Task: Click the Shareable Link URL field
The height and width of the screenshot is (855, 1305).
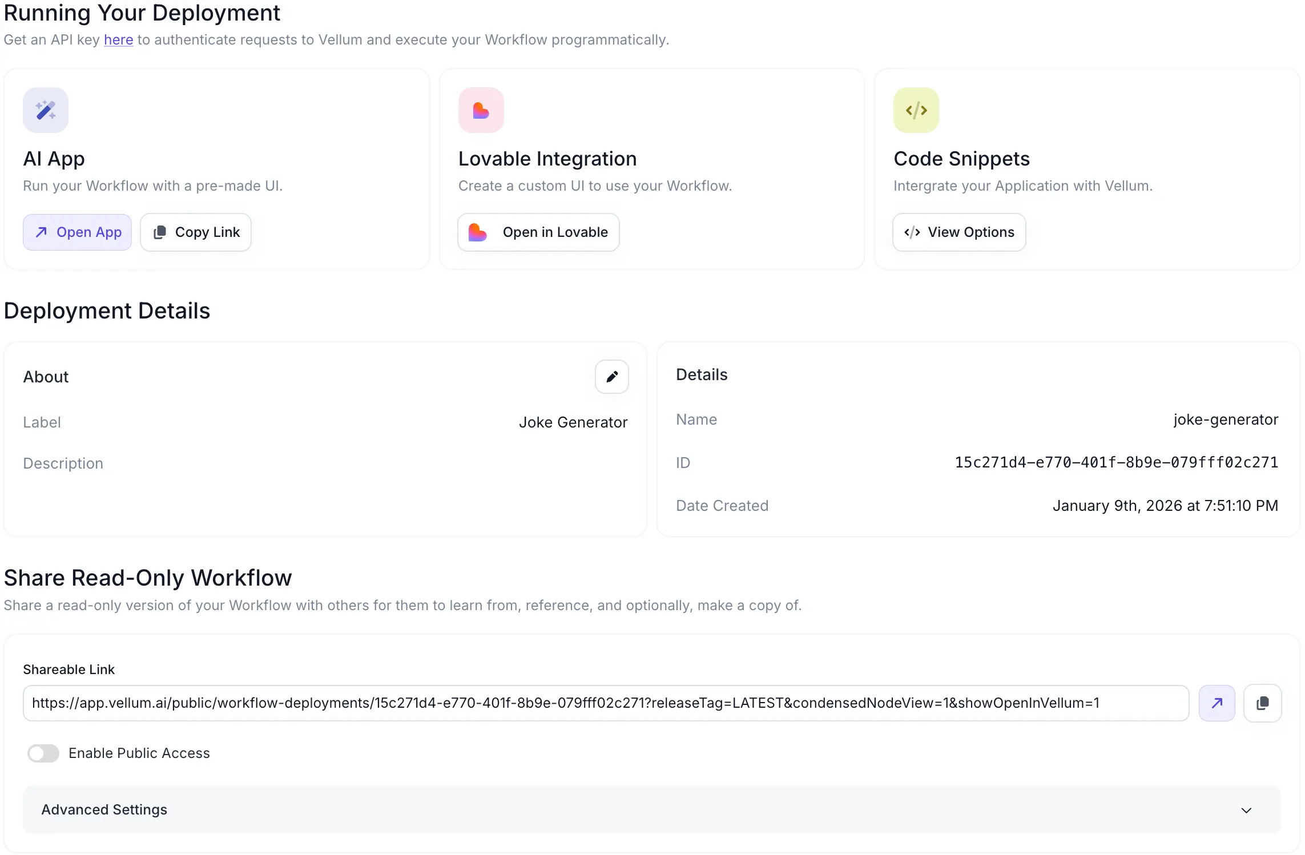Action: 605,703
